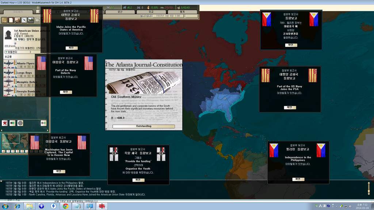Click the 일시 정지 pause label
Screen dimensions: 374x210
coord(145,16)
